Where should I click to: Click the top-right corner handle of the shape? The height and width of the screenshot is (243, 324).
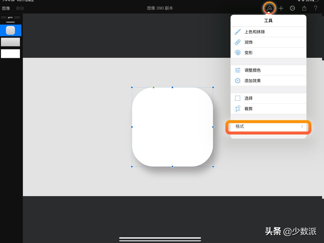tap(213, 87)
